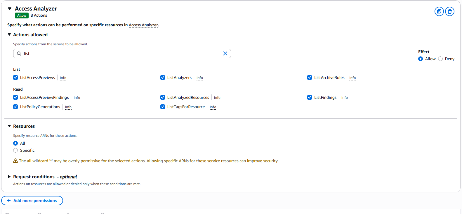Viewport: 462px width, 214px height.
Task: Uncheck ListAccessPreviews checkbox
Action: point(15,77)
